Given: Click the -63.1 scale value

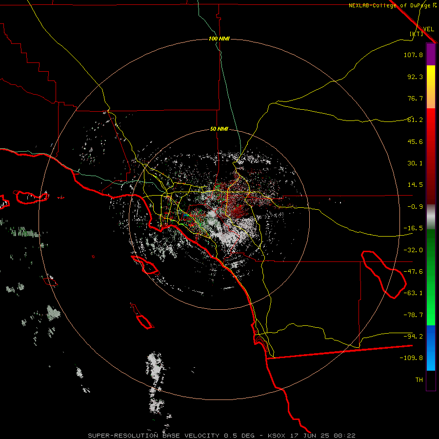Looking at the screenshot, I should tap(413, 293).
